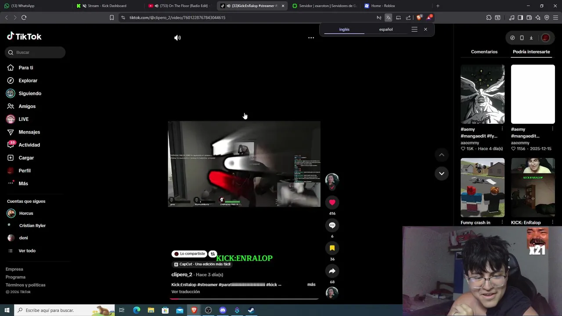
Task: Open the TikTok coins icon in top pill
Action: click(x=512, y=38)
